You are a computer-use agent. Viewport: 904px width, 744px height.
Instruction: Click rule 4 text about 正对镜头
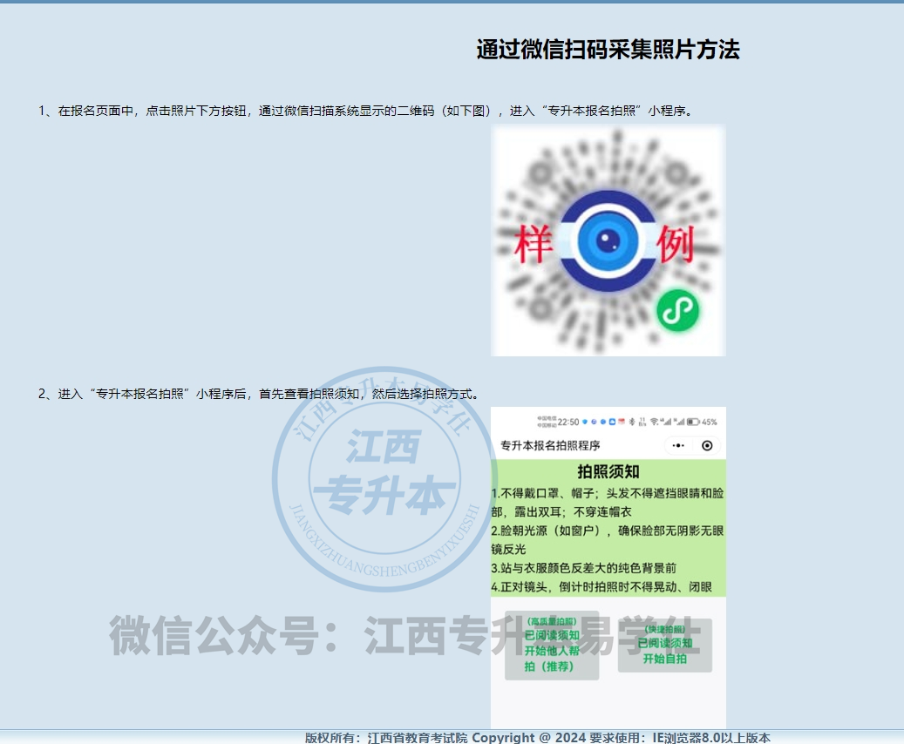coord(602,586)
